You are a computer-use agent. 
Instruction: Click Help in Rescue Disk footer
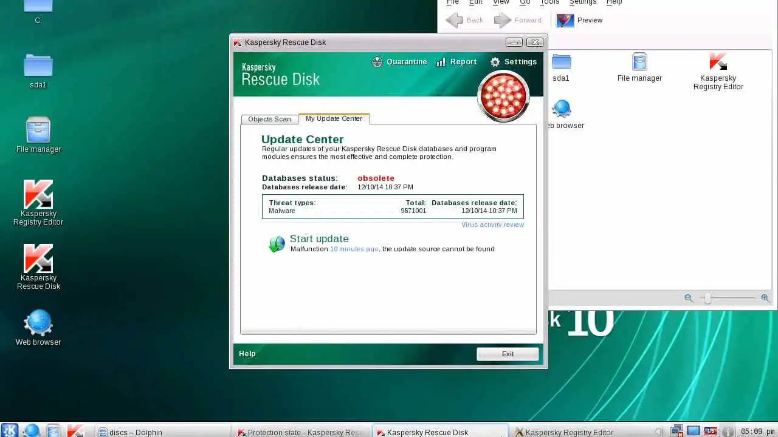247,353
